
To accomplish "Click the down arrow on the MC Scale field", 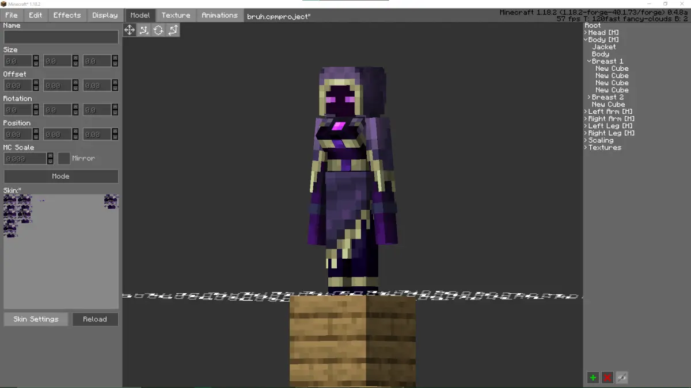I will [50, 161].
